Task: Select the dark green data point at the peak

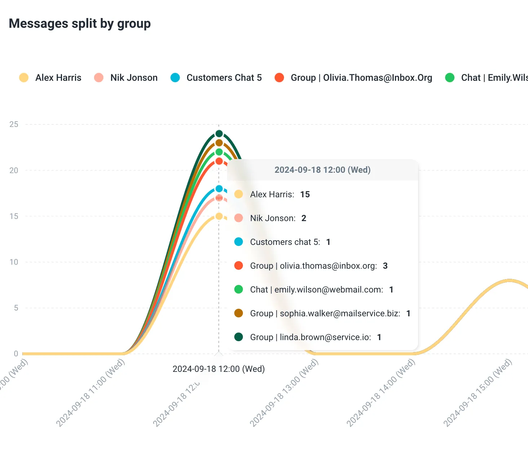Action: (x=219, y=134)
